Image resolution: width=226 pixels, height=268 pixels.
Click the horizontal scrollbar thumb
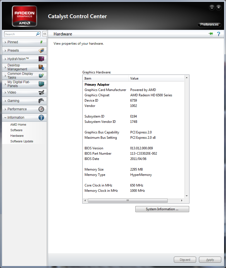click(128, 200)
